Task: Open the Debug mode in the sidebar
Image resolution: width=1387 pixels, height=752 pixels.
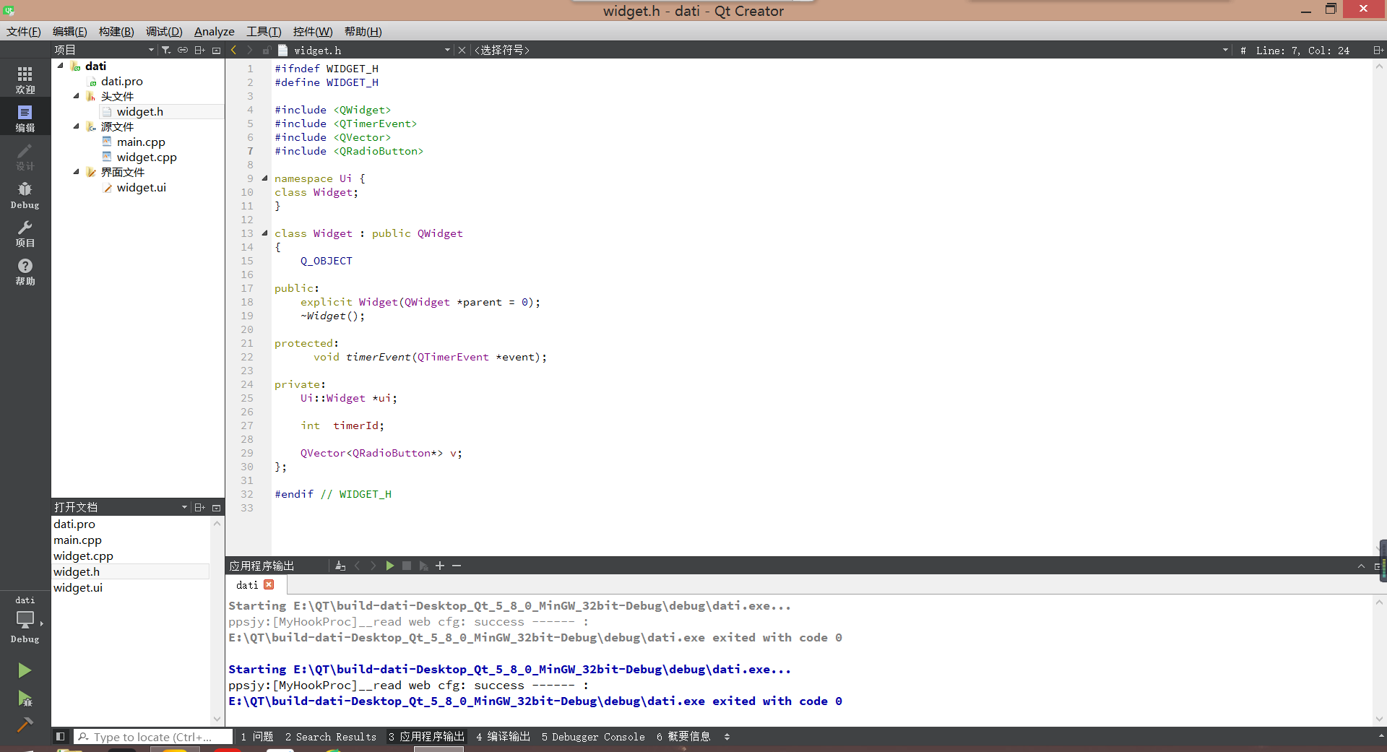Action: point(25,195)
